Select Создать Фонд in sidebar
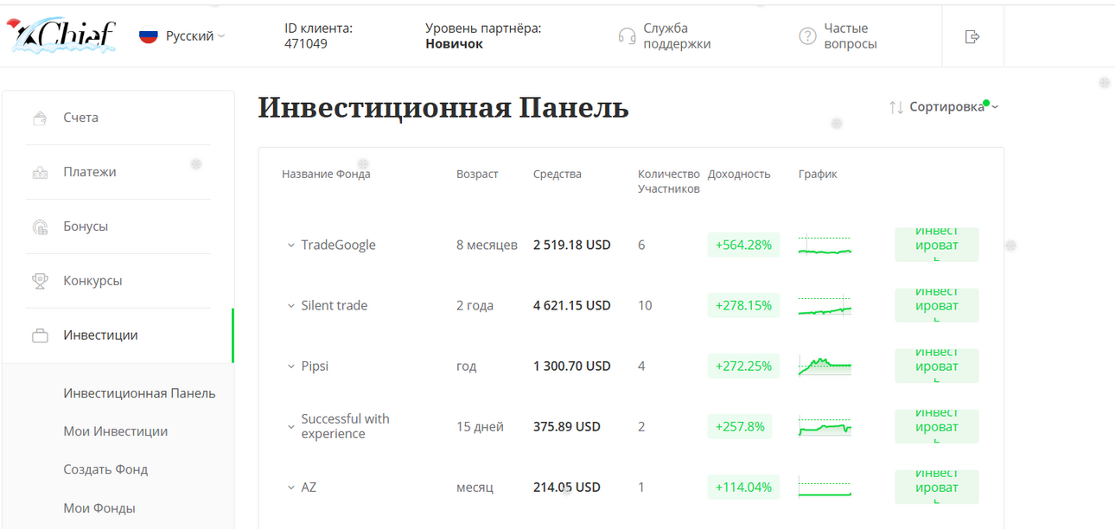Screen dimensions: 1115x529 click(105, 469)
